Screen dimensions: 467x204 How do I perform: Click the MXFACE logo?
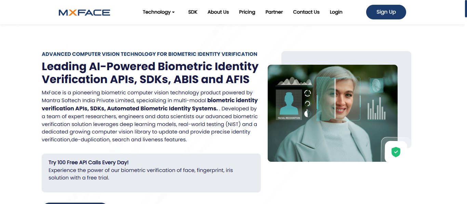[84, 12]
